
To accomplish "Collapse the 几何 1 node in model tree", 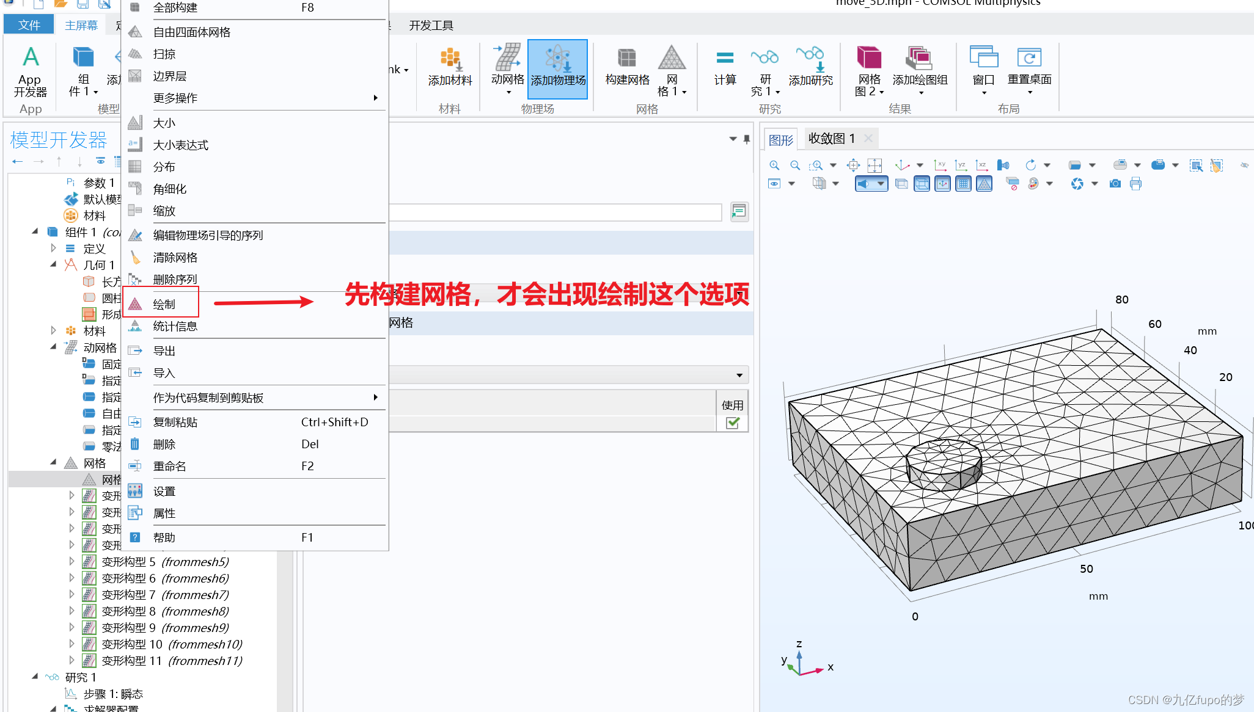I will point(54,264).
